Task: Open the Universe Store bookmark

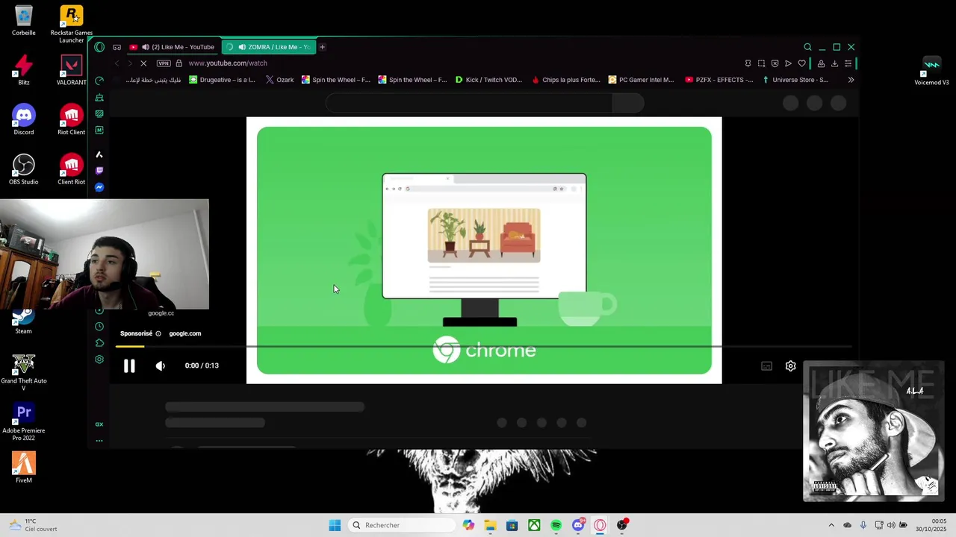Action: pos(795,80)
